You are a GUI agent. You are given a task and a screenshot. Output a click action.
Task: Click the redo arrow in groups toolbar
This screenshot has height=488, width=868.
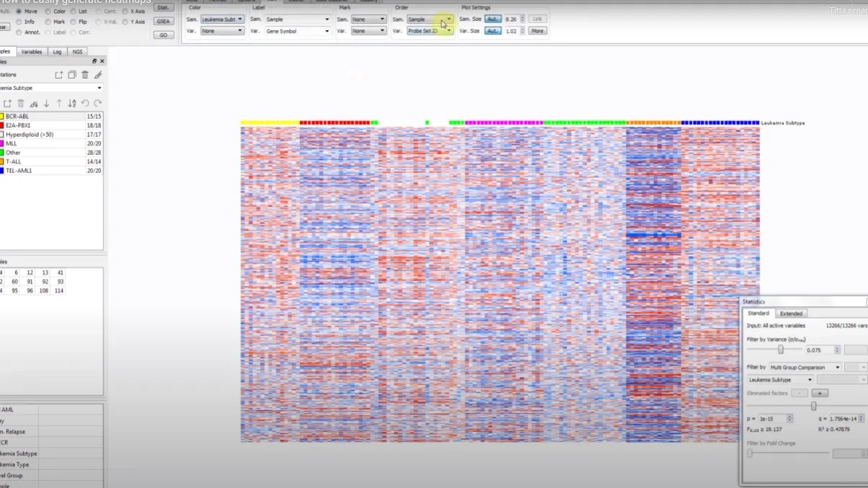coord(97,104)
